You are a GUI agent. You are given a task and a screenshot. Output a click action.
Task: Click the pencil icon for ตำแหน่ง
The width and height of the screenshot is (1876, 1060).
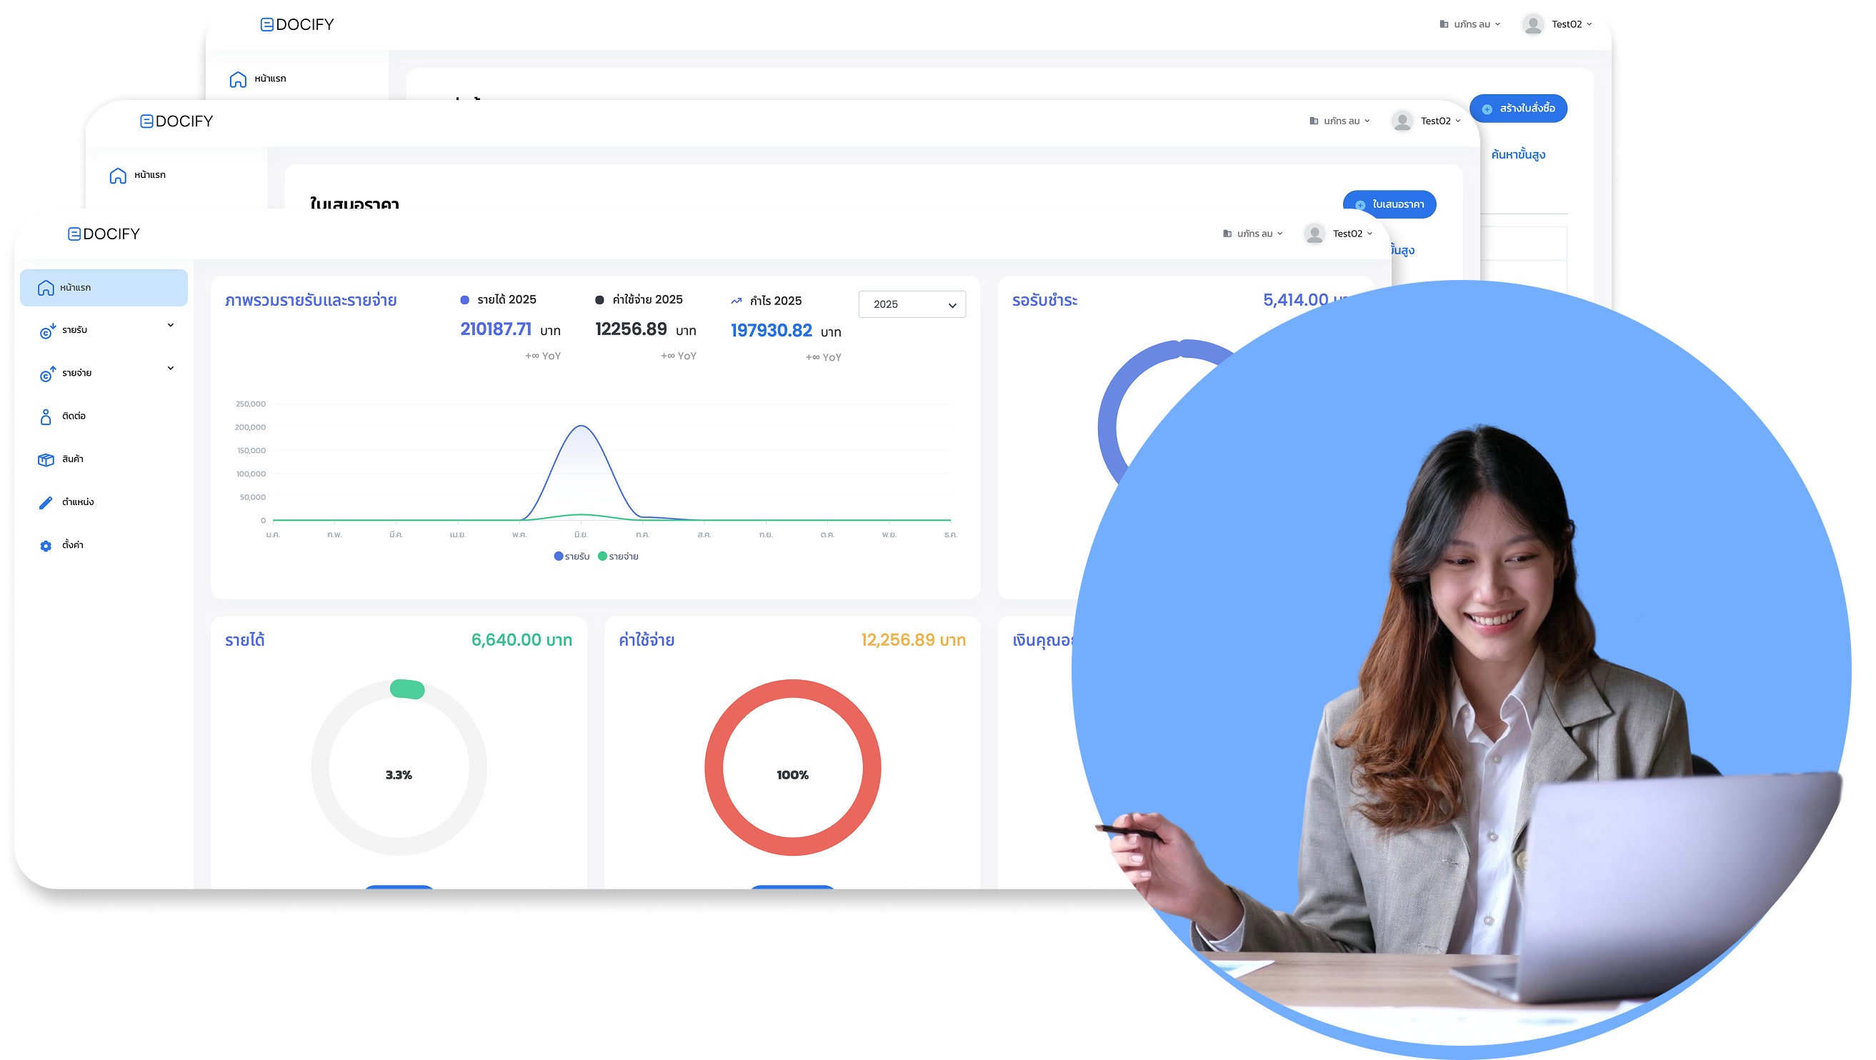click(x=46, y=501)
